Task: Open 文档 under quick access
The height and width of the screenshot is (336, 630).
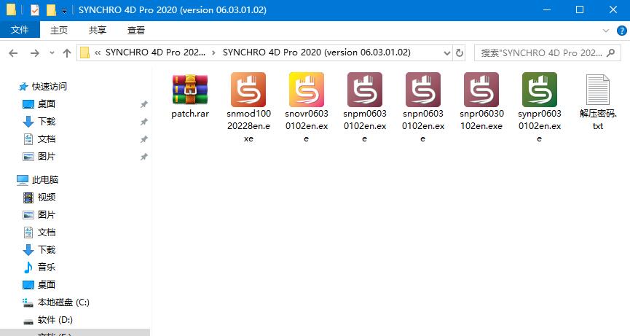Action: (x=46, y=139)
